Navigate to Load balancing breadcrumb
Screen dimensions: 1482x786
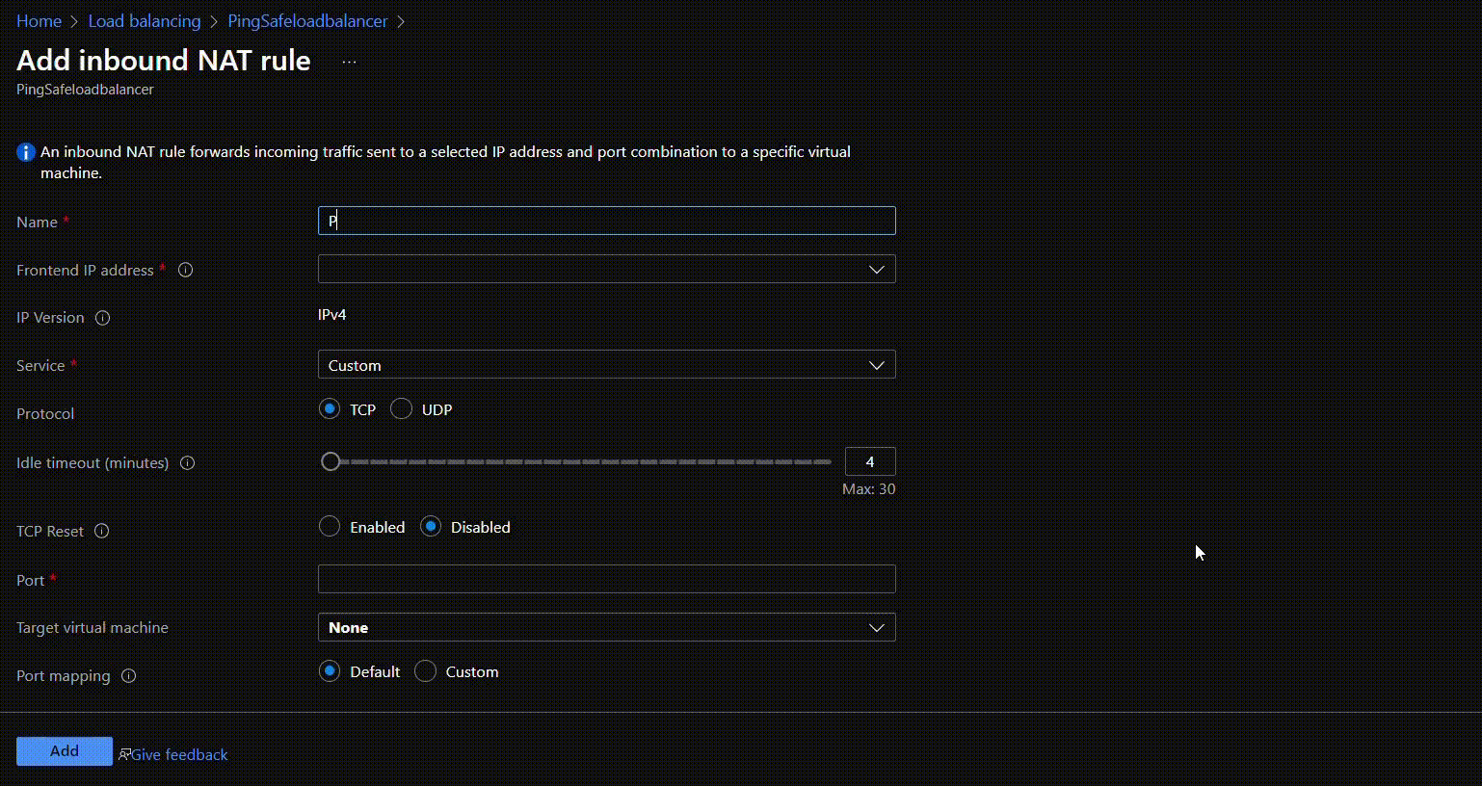[x=145, y=21]
